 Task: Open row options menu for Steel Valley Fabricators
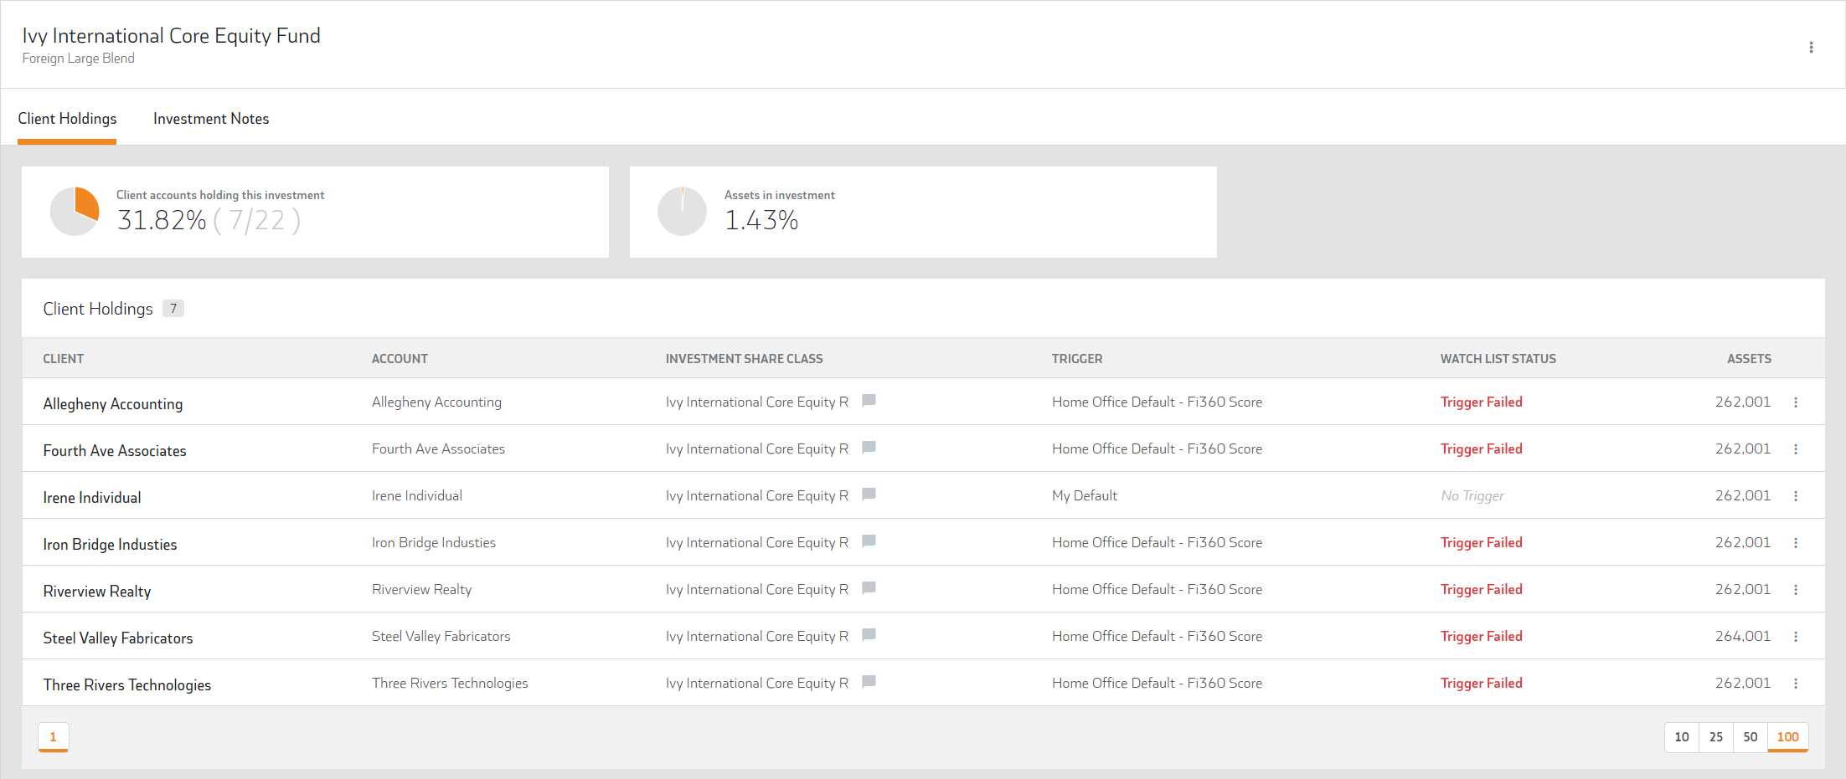(1796, 637)
